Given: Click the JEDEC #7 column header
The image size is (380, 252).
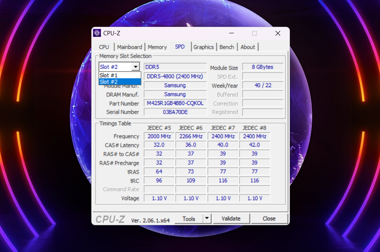Looking at the screenshot, I should point(223,128).
